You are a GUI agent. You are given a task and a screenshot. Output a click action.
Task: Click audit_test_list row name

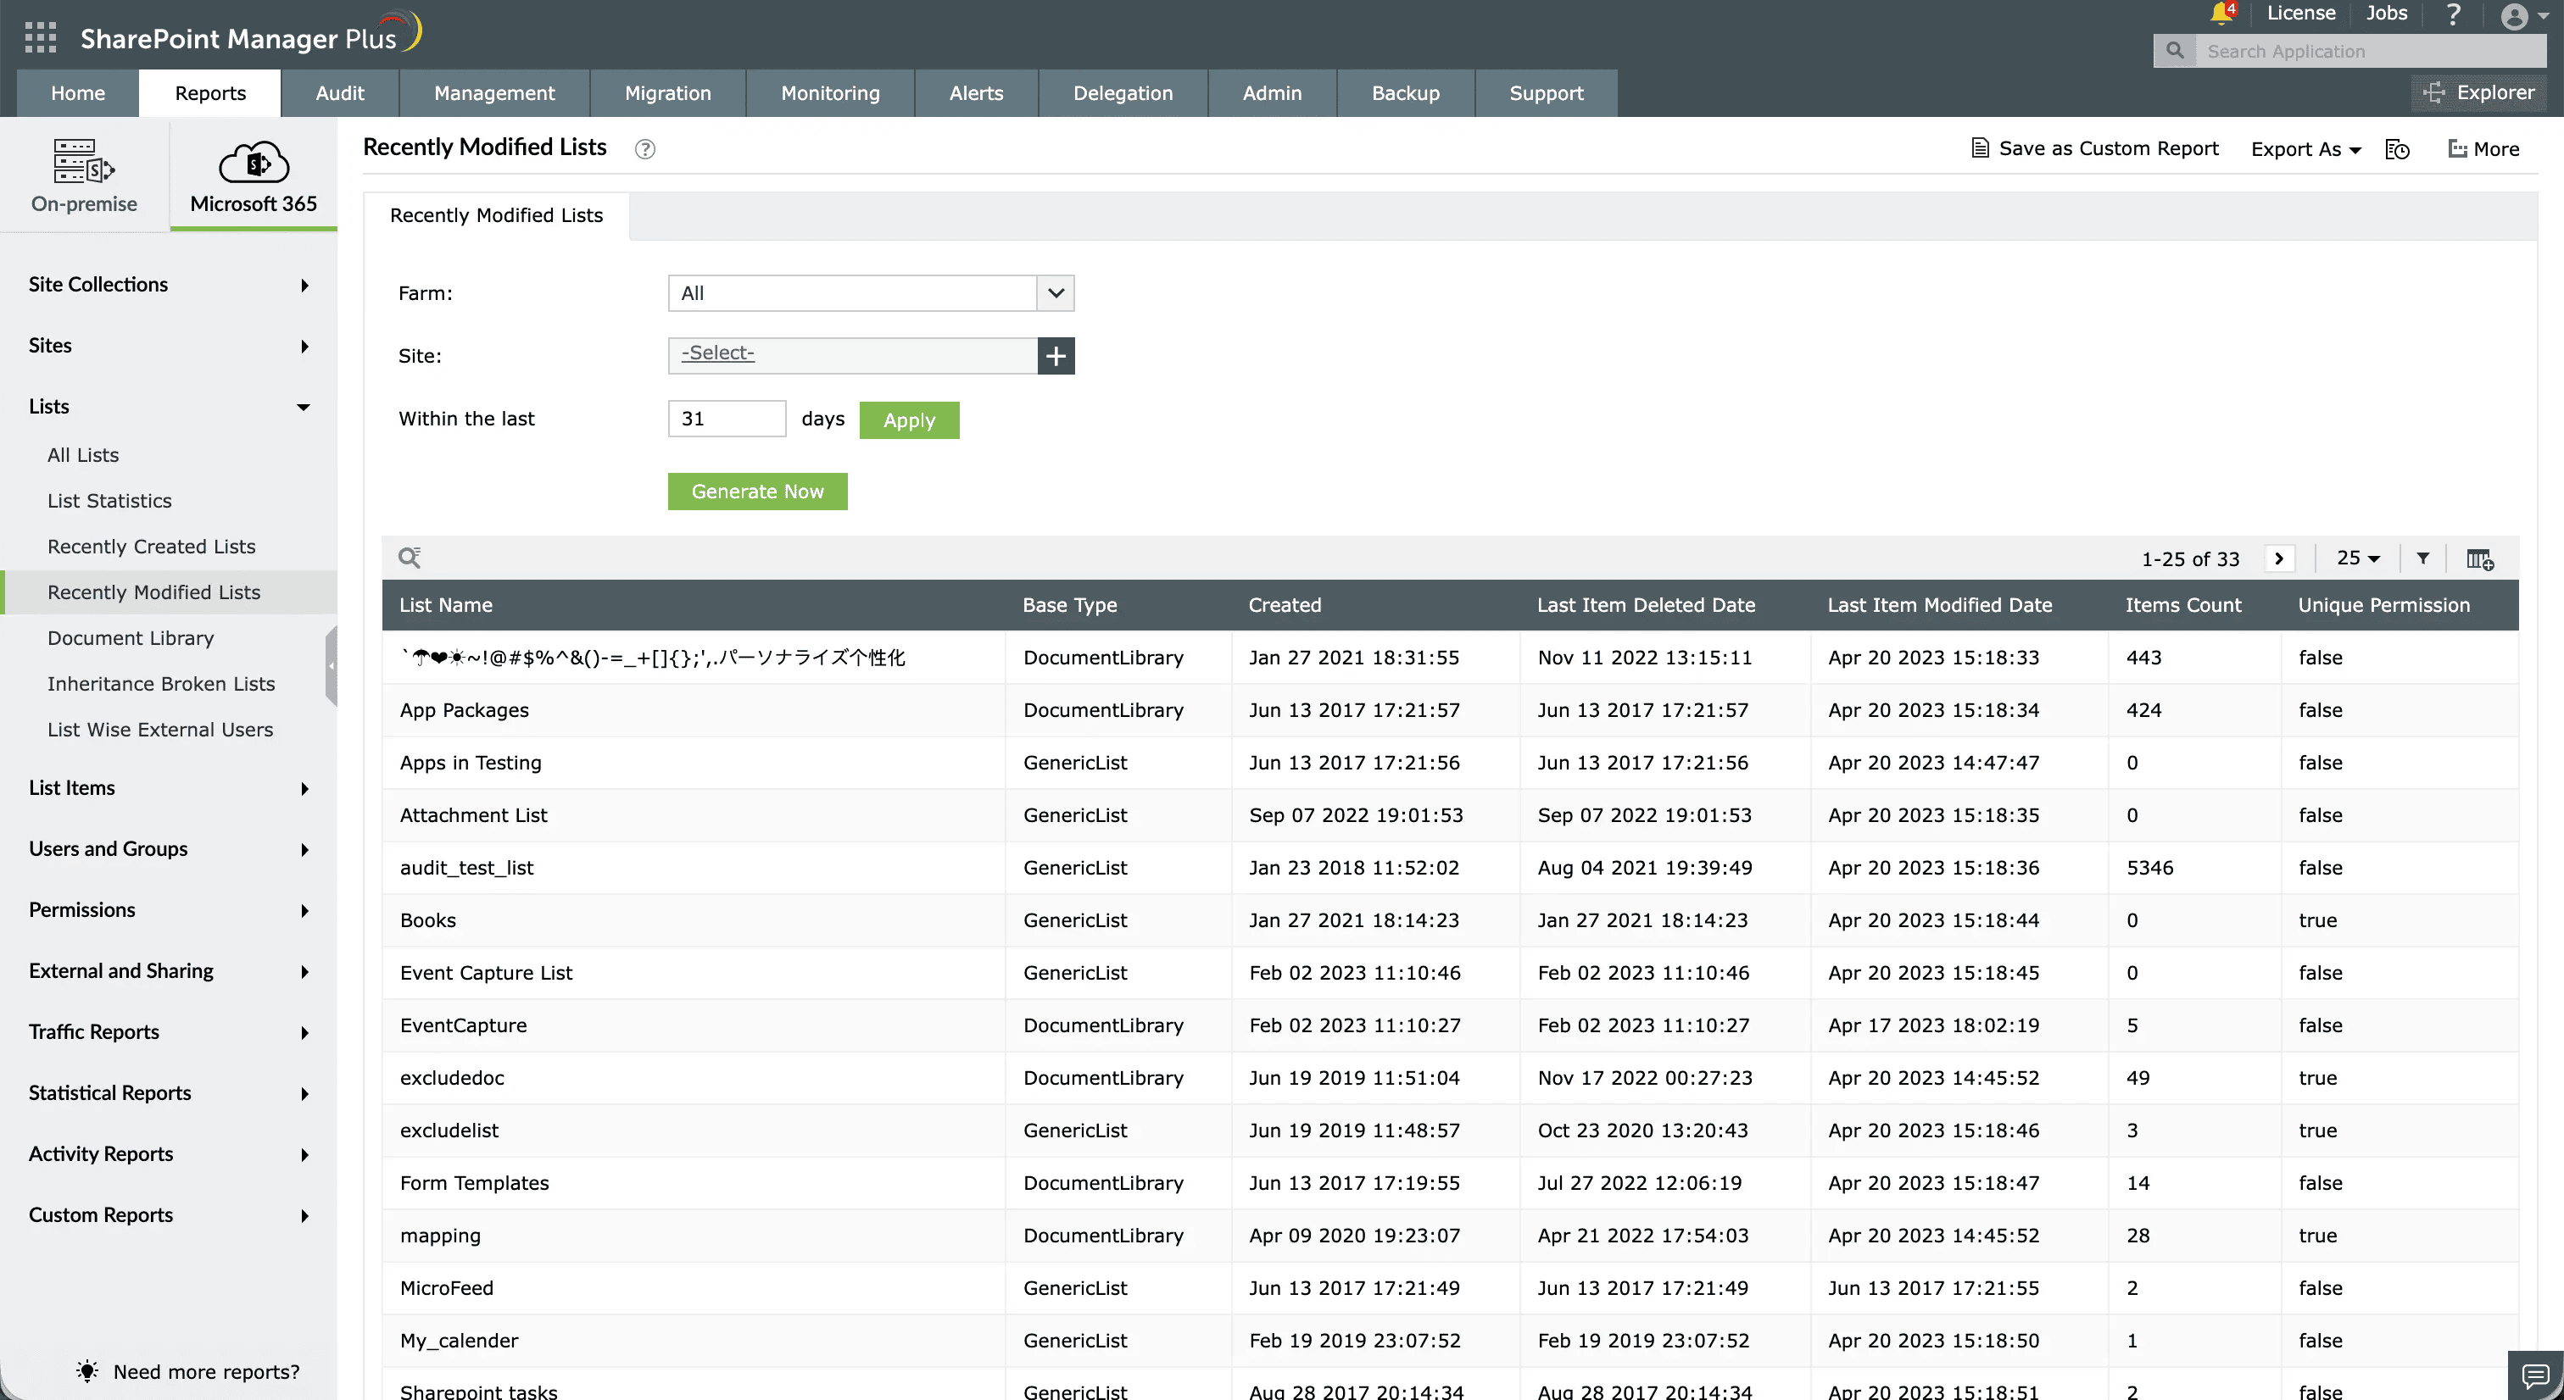pyautogui.click(x=467, y=868)
